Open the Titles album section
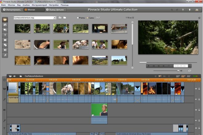Viewport: 203px width, 135px height. tap(5, 35)
